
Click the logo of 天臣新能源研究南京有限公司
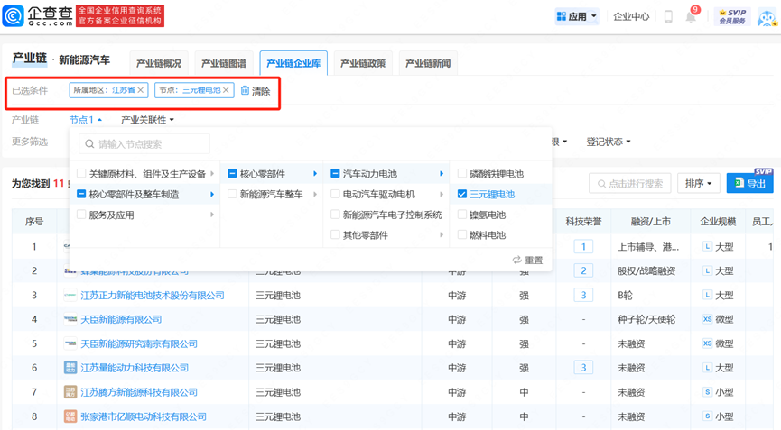pos(70,343)
